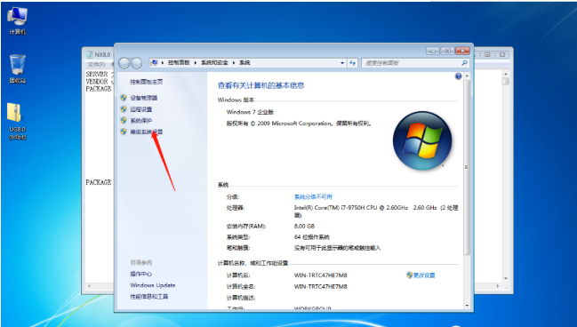
Task: Click the Windows logo image
Action: pyautogui.click(x=422, y=141)
